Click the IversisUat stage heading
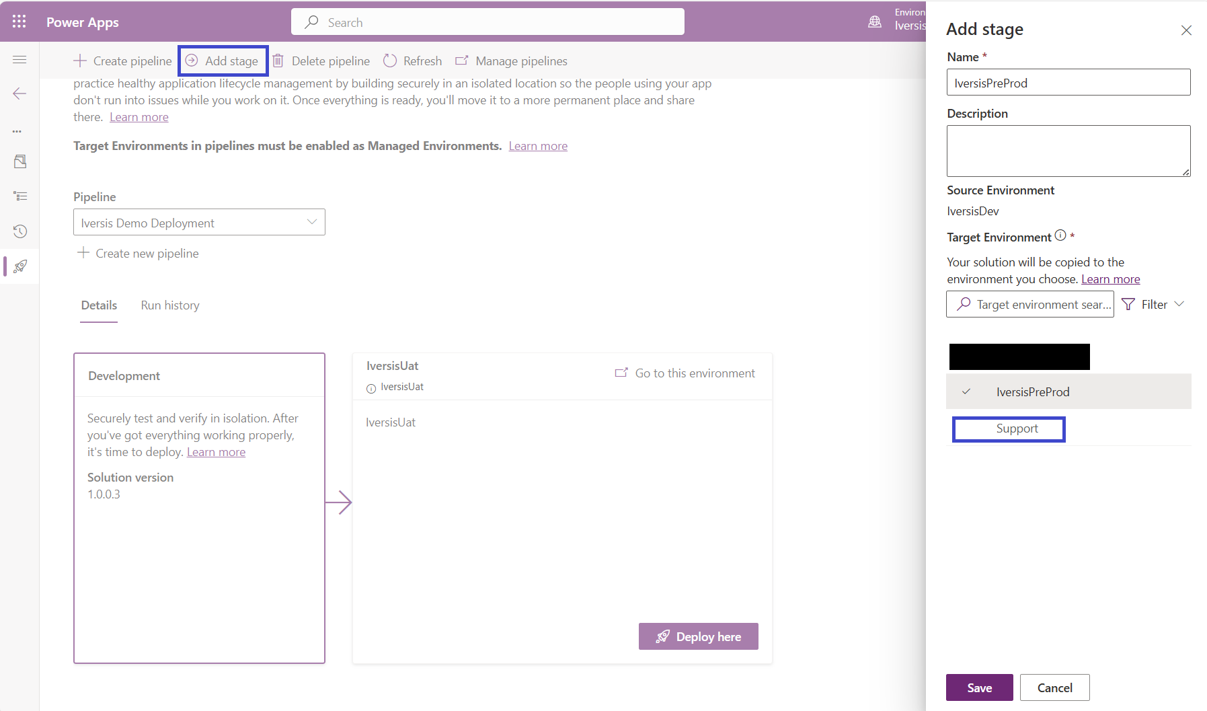The width and height of the screenshot is (1207, 711). pyautogui.click(x=393, y=366)
